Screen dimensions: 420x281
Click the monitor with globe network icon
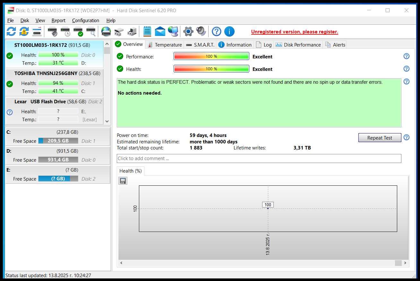(173, 31)
